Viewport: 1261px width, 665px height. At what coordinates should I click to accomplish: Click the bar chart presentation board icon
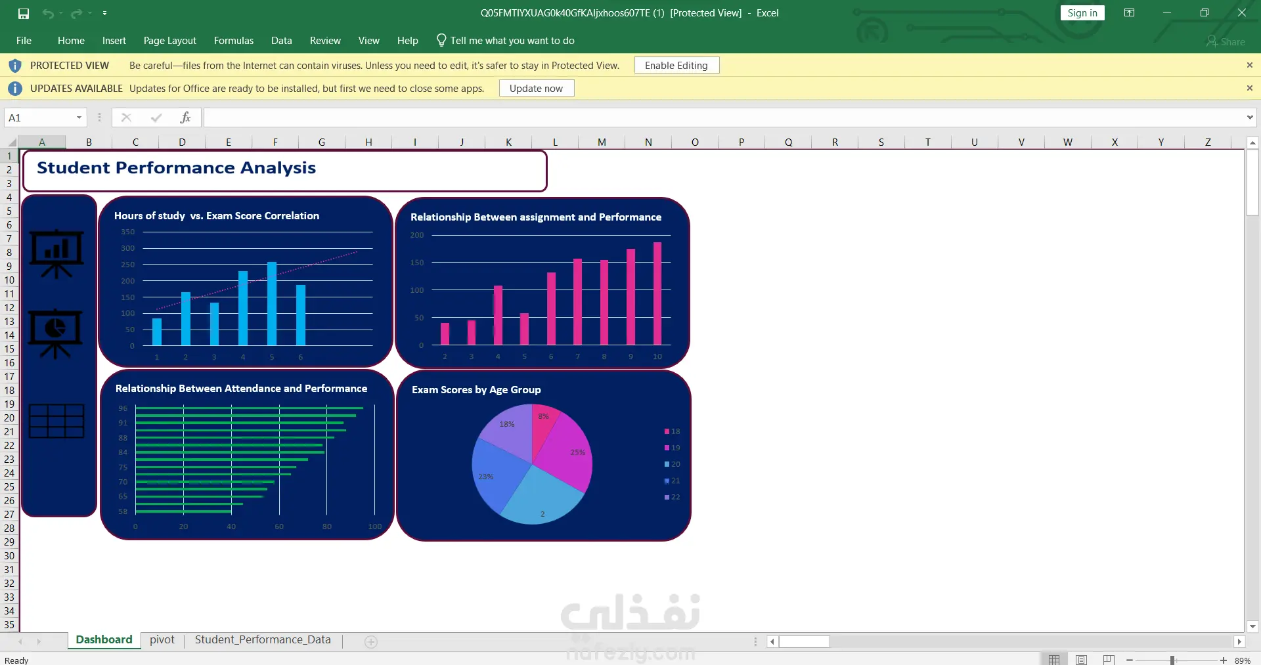tap(56, 254)
